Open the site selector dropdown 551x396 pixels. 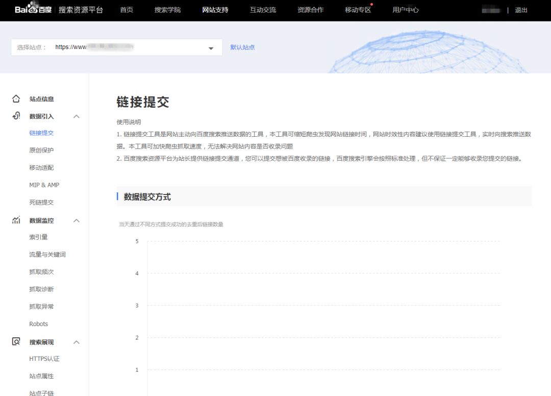pos(210,47)
